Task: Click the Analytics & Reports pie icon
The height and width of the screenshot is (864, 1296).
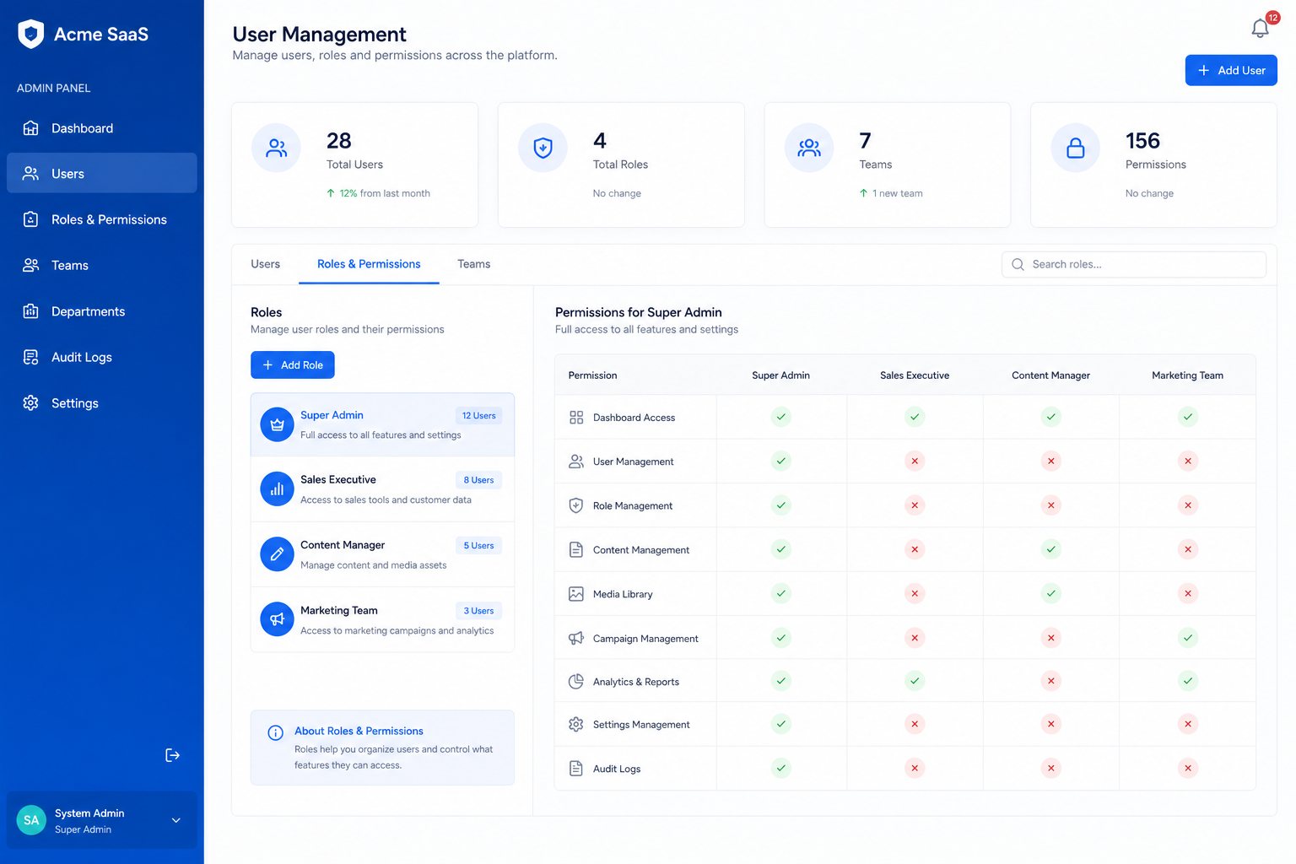Action: tap(576, 682)
